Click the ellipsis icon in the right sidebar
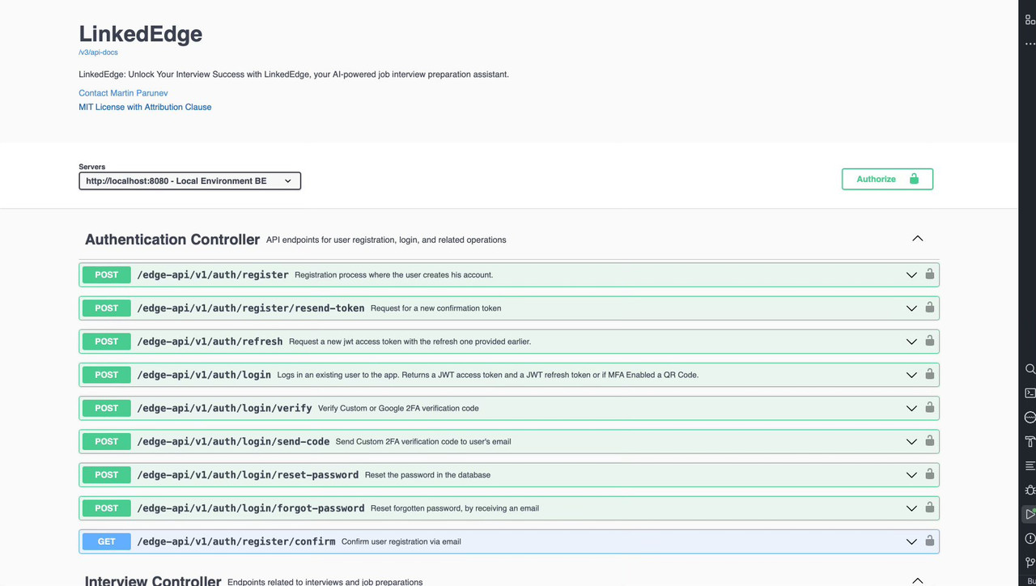This screenshot has height=586, width=1036. click(1030, 45)
